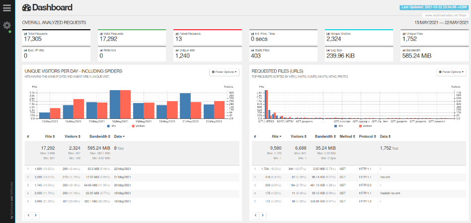The width and height of the screenshot is (471, 223).
Task: Click the Overall Analyzed Requests heading
Action: [54, 22]
